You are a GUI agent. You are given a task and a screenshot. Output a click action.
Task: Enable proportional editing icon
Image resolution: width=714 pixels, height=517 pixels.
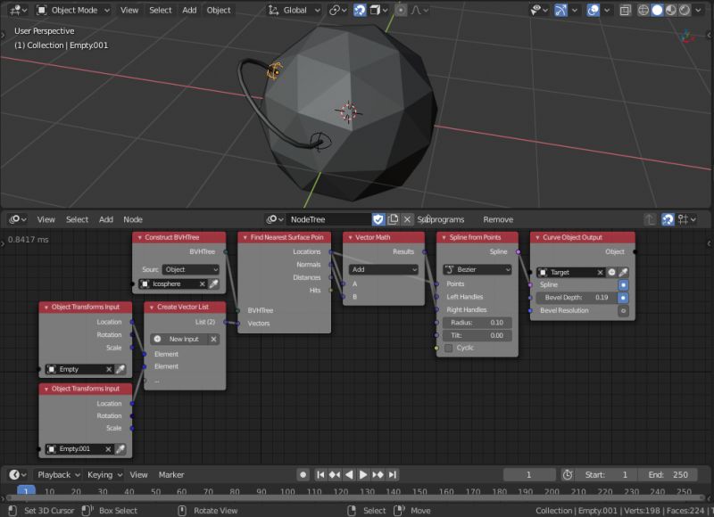pos(400,9)
